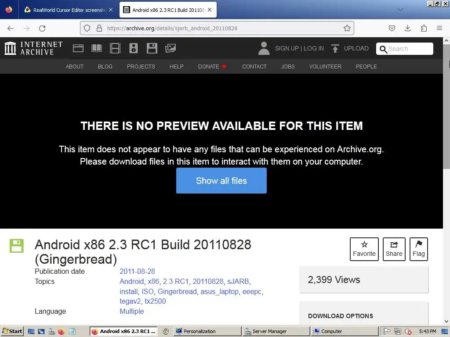
Task: Open the SIGN UP link
Action: 287,48
